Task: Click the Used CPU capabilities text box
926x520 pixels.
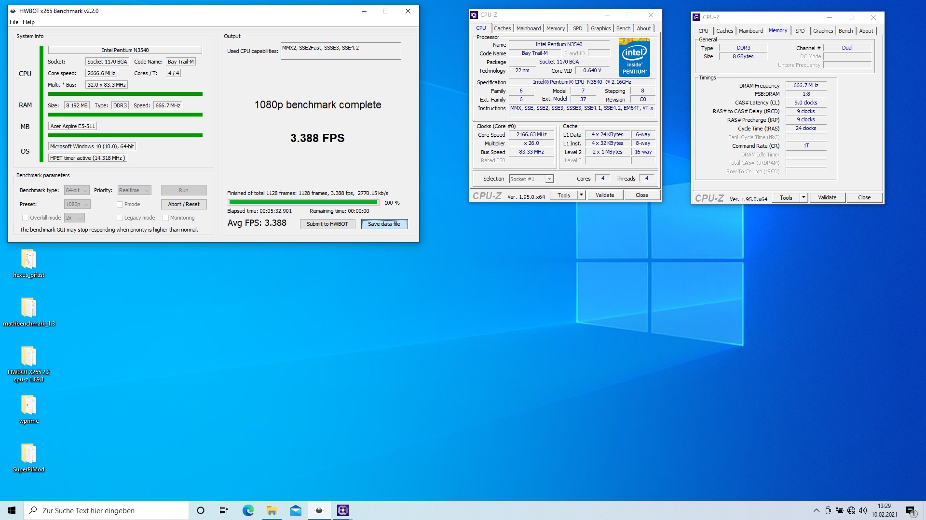Action: coord(340,51)
